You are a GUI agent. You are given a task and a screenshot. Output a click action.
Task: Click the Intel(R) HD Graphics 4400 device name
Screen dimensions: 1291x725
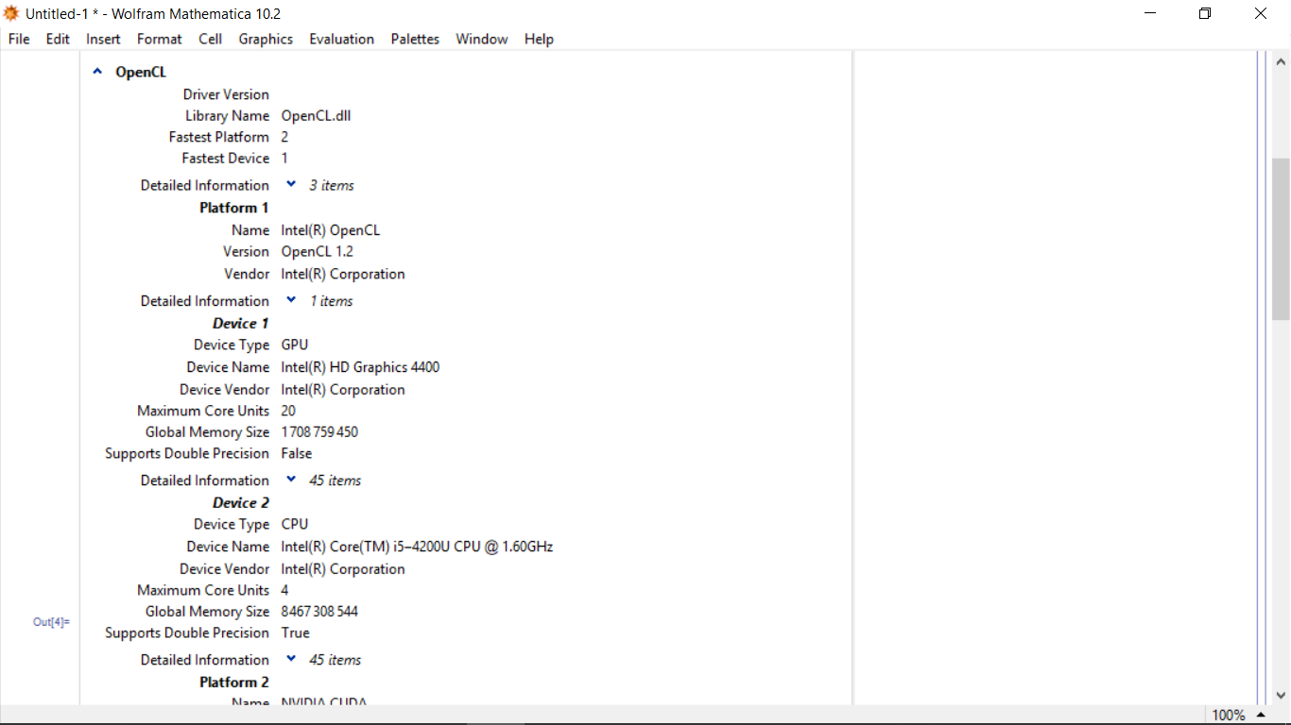[360, 367]
